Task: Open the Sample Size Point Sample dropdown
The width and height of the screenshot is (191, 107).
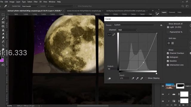Action: (30, 6)
